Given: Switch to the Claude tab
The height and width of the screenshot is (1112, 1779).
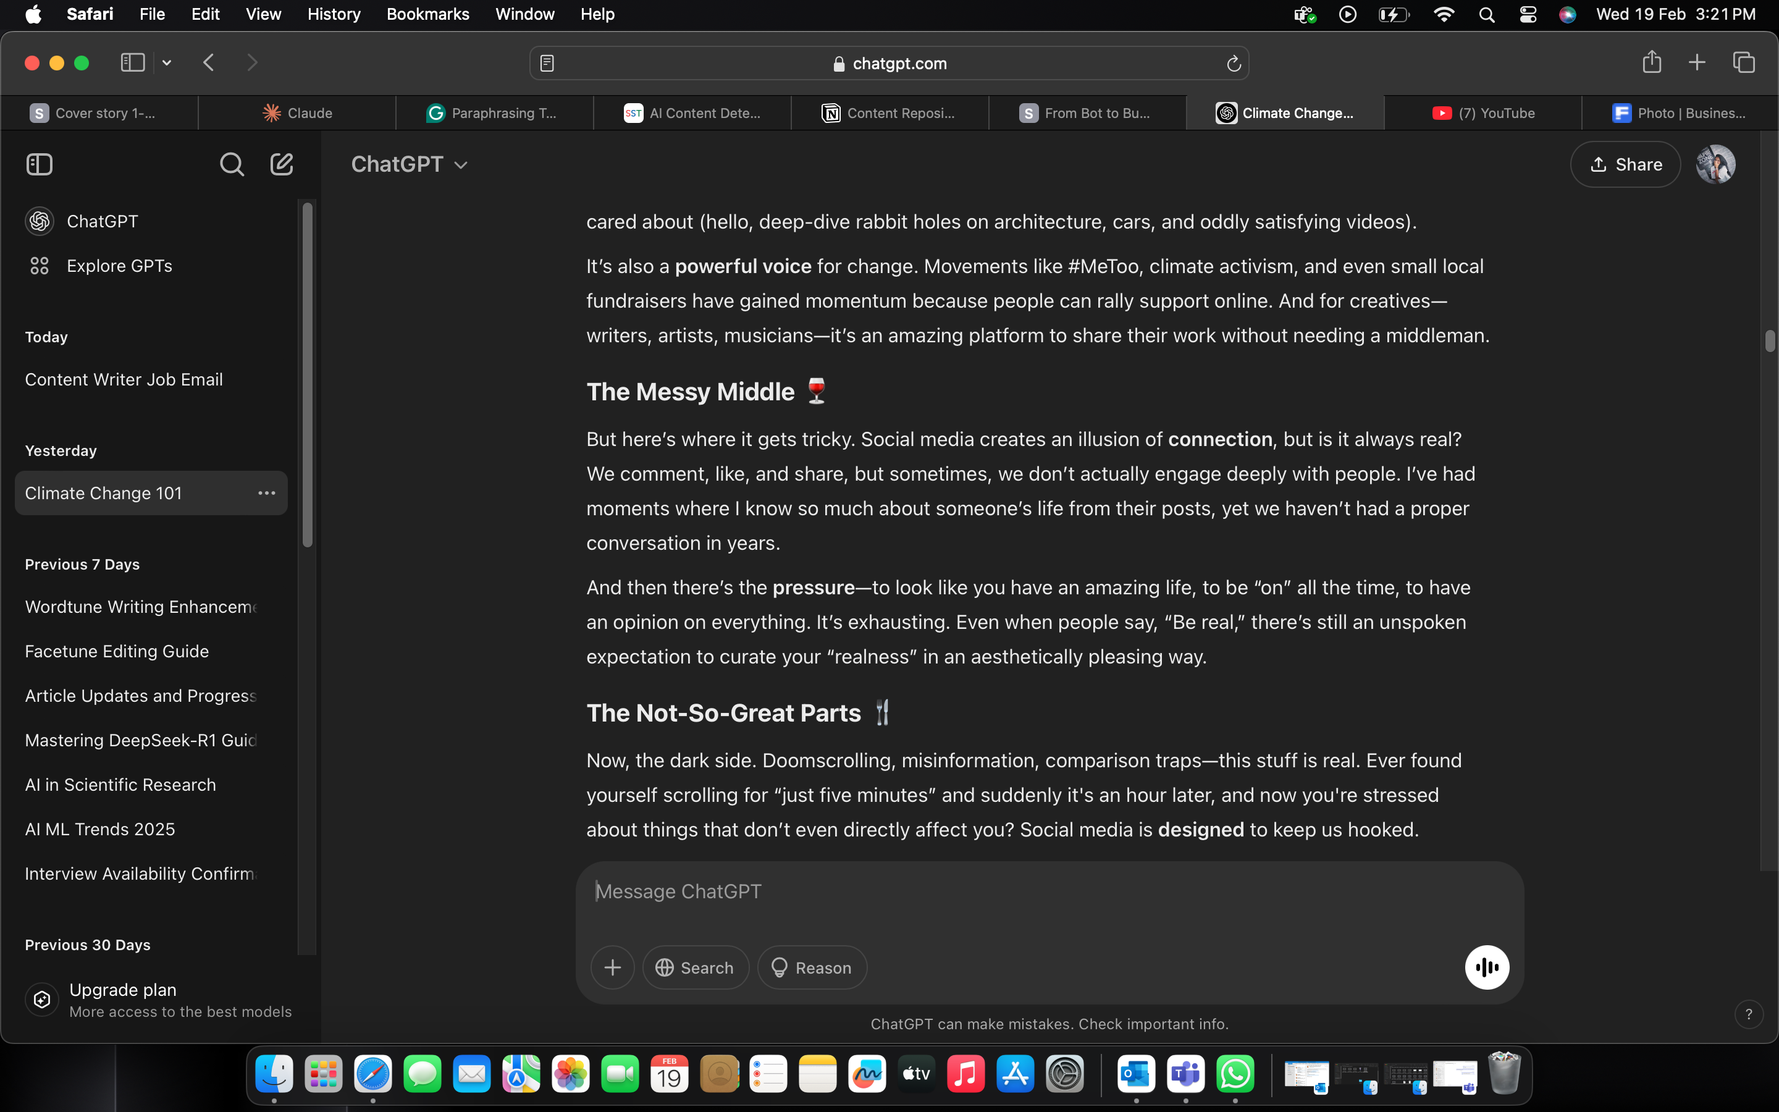Looking at the screenshot, I should [297, 112].
